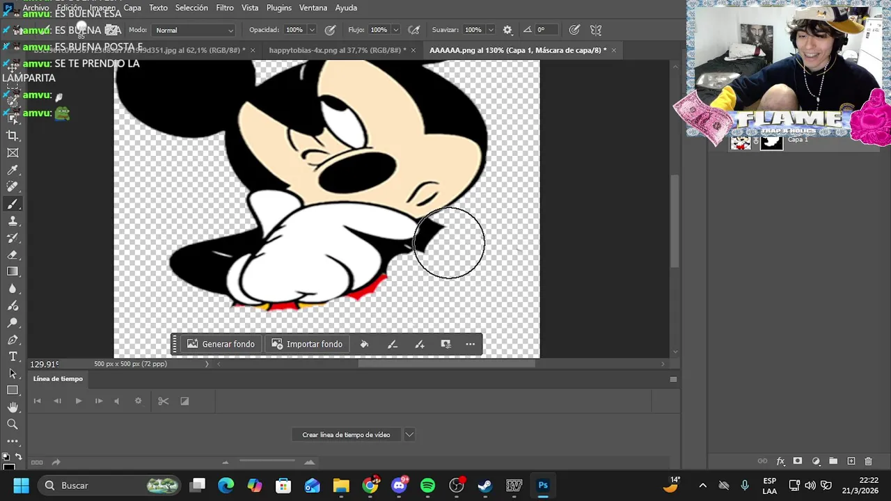The width and height of the screenshot is (891, 501).
Task: Open the Filtro menu
Action: point(225,8)
